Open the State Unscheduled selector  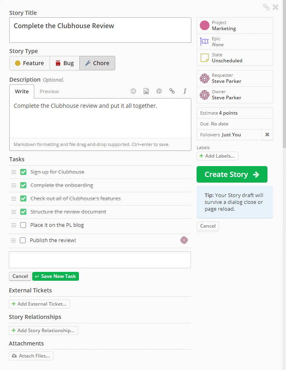coord(235,58)
